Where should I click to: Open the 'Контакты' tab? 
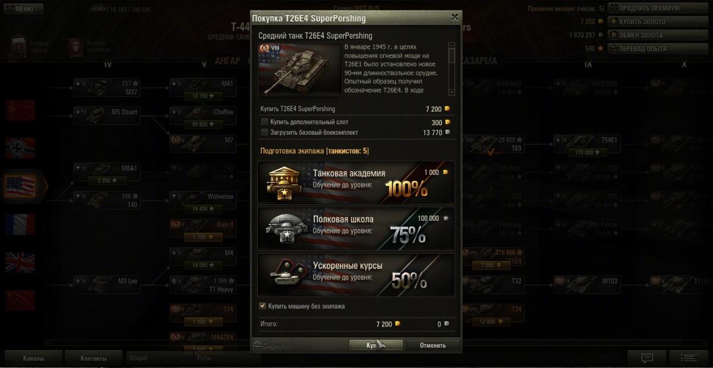click(x=94, y=359)
